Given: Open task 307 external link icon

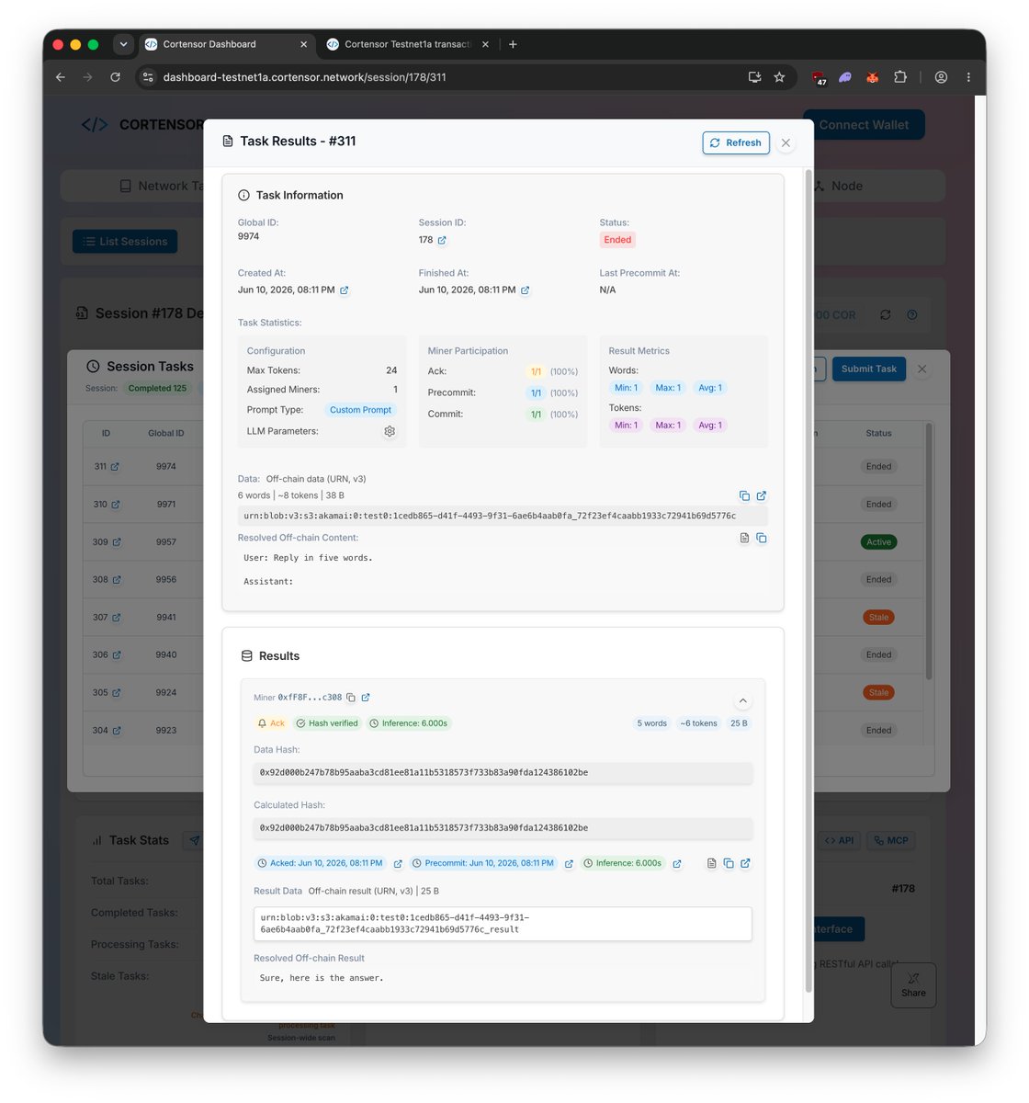Looking at the screenshot, I should coord(117,618).
